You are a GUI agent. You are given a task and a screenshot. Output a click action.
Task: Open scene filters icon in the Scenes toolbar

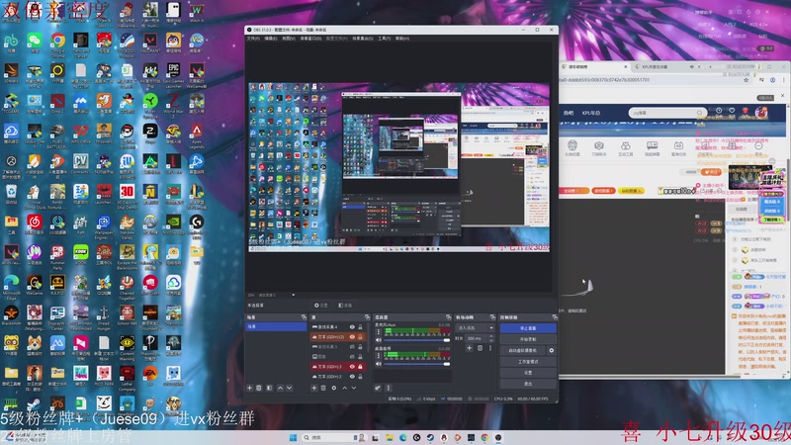pos(269,388)
